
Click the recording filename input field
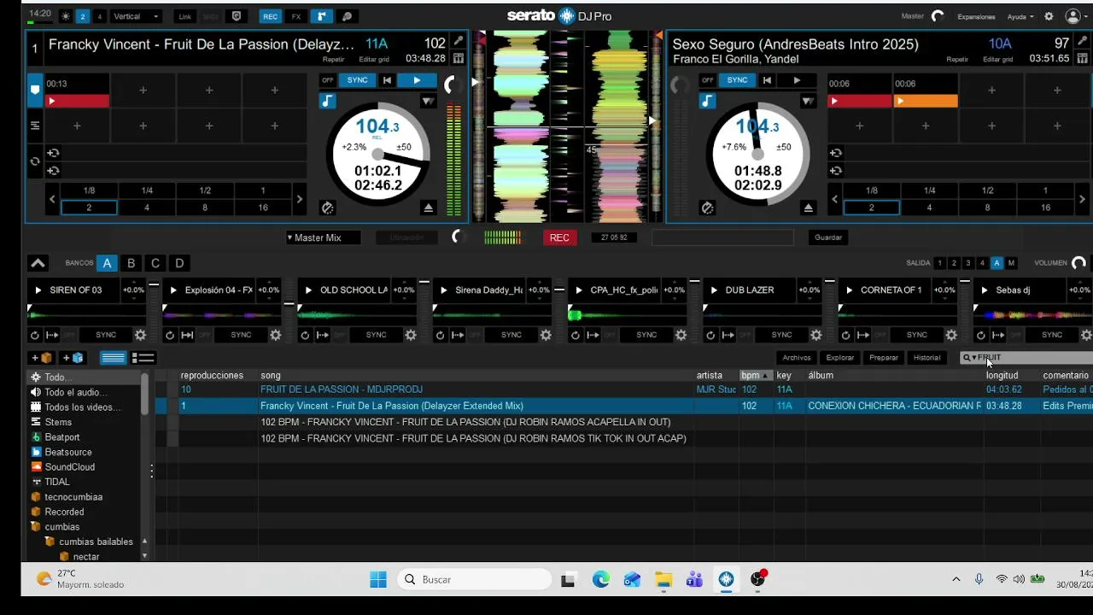pos(722,237)
